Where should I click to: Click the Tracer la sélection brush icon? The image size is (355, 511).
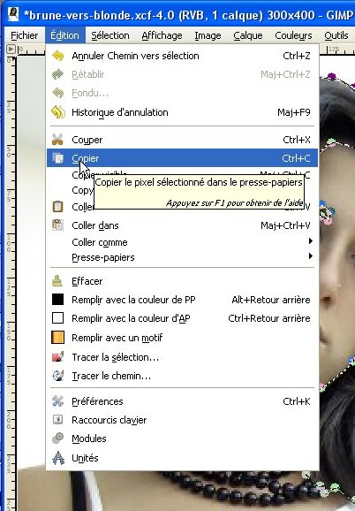pyautogui.click(x=58, y=357)
